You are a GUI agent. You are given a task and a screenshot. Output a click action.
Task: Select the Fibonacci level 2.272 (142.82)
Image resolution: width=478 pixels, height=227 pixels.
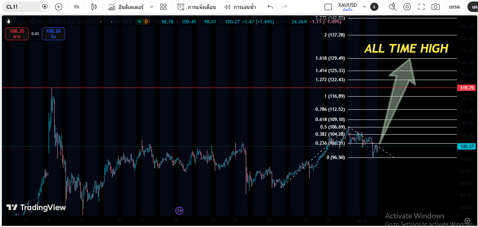330,18
